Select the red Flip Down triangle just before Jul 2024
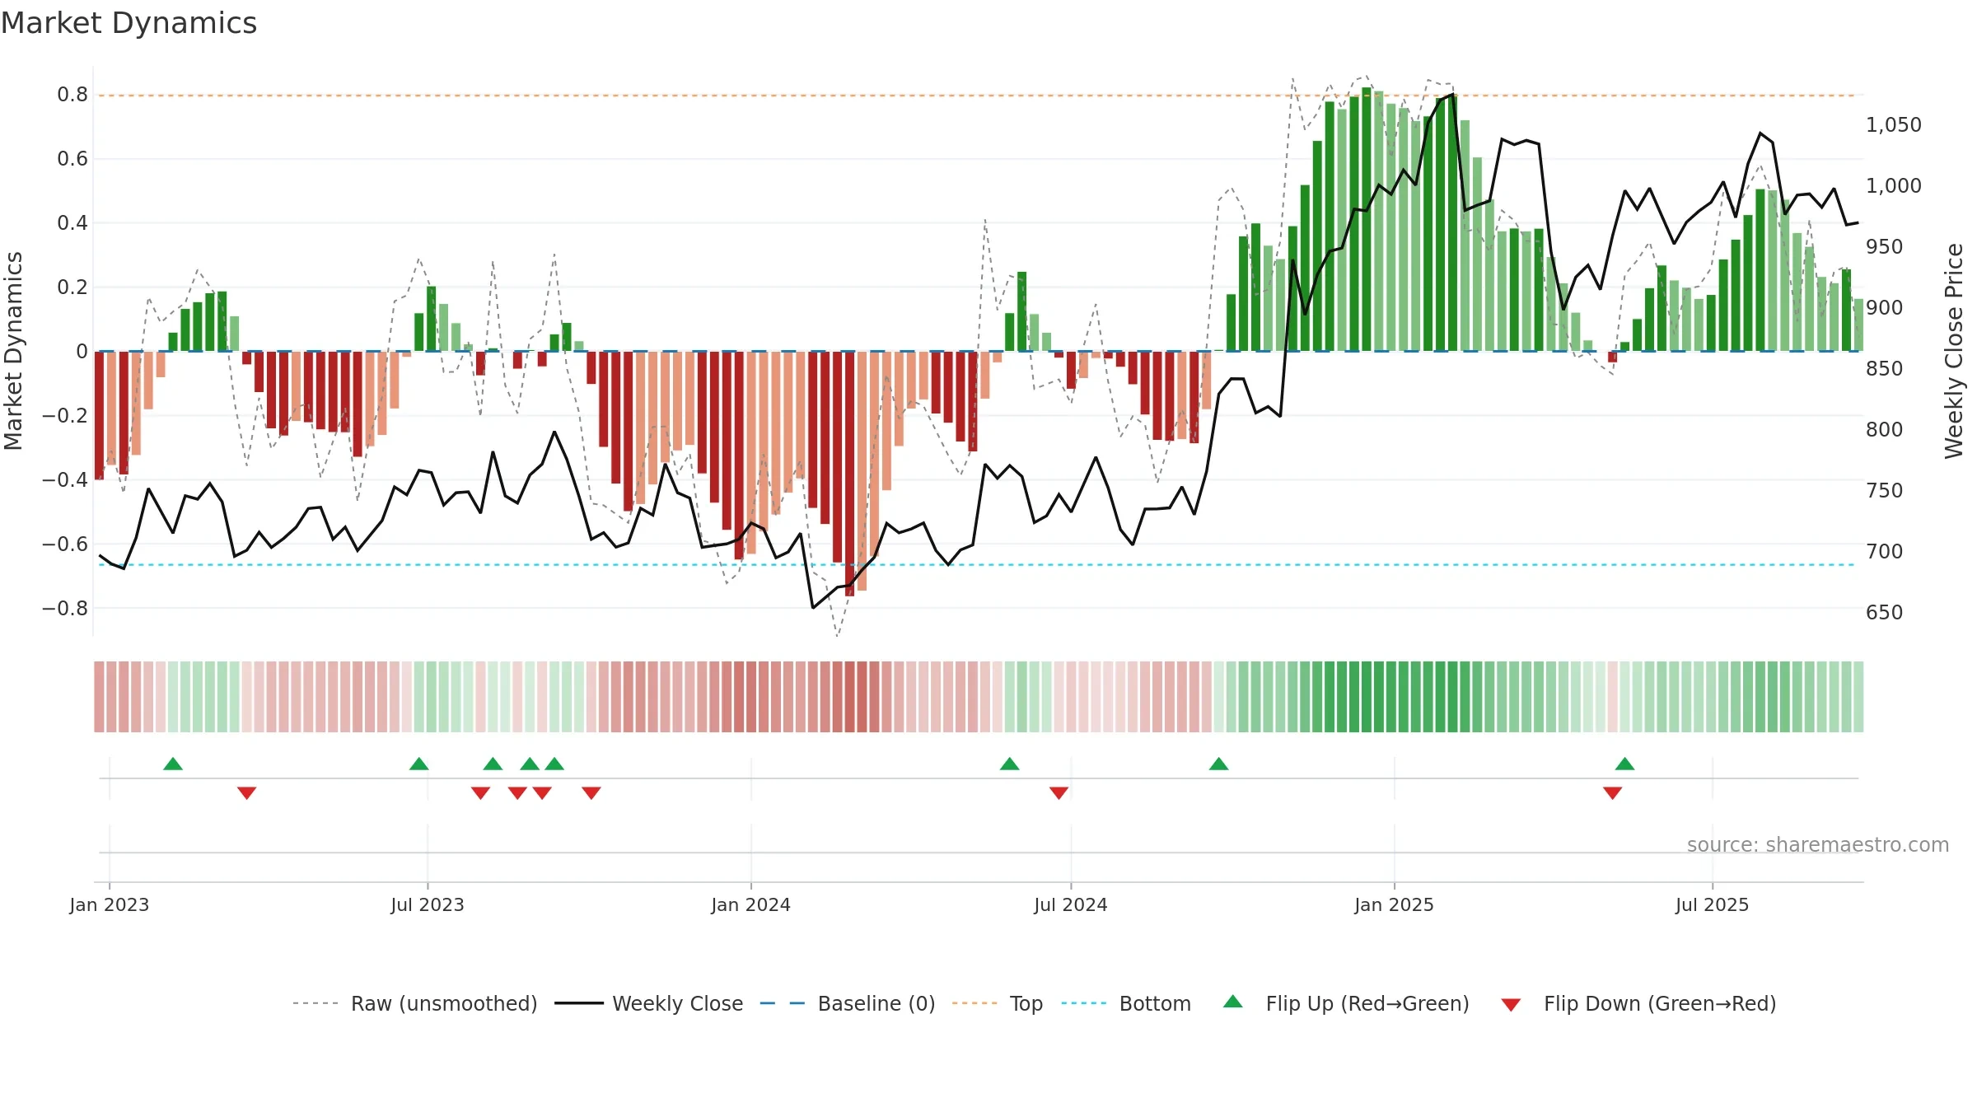This screenshot has height=1112, width=1977. tap(1059, 792)
